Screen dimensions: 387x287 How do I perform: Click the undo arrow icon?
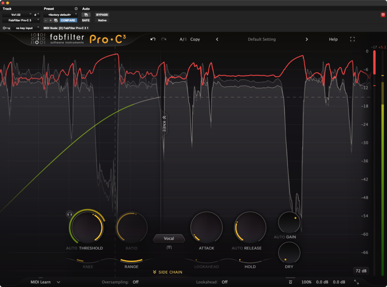[153, 39]
